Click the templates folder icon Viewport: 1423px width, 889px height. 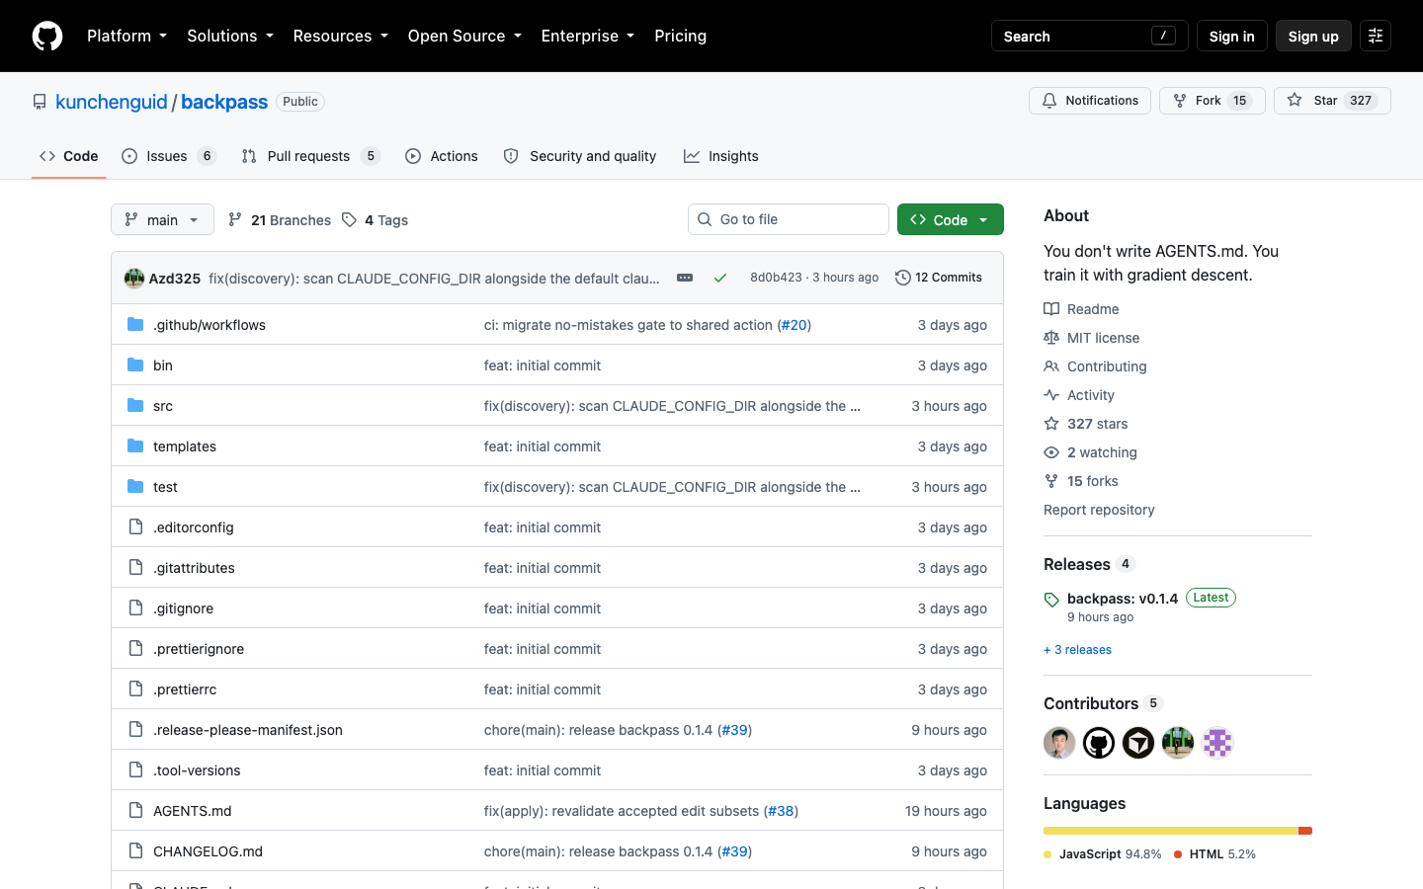pos(135,445)
